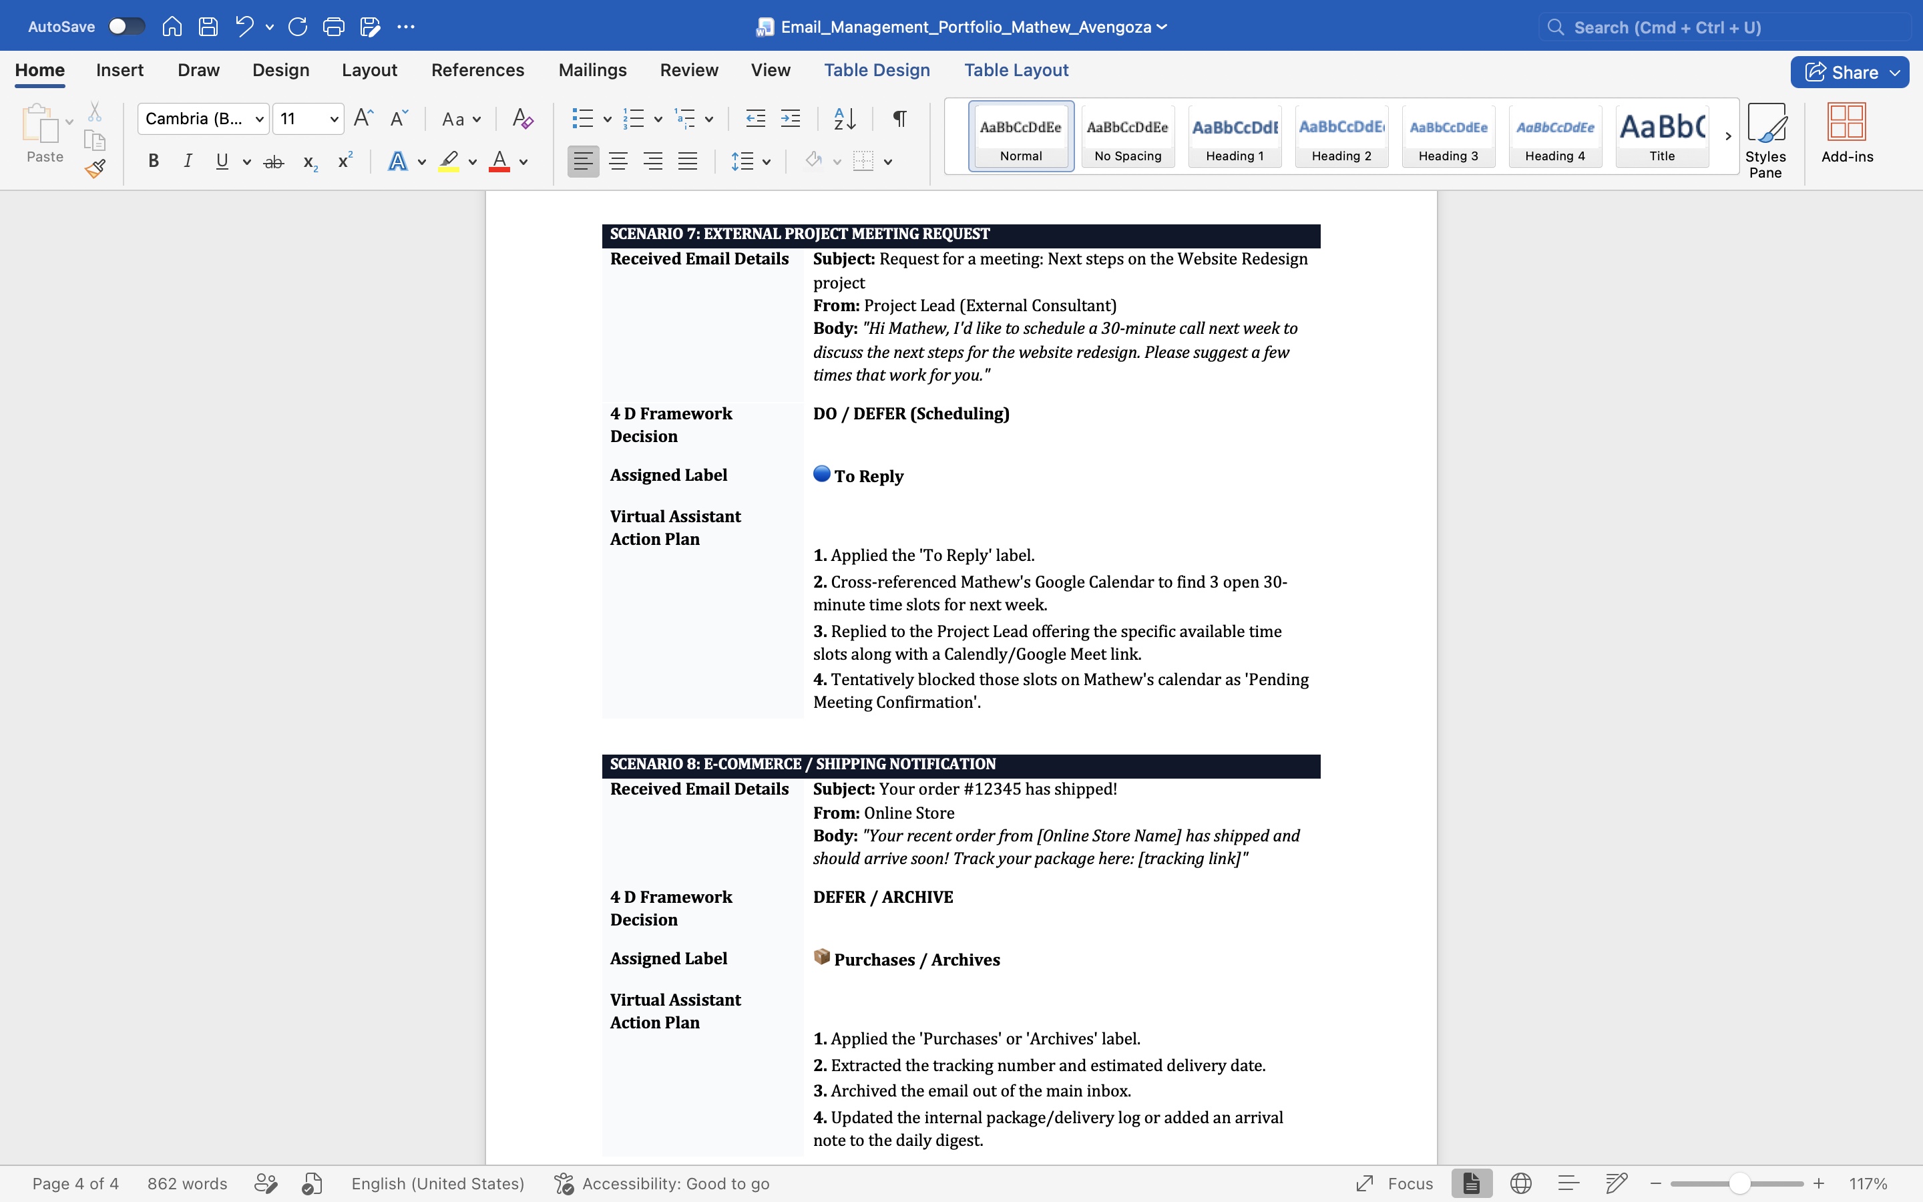Switch to the Insert tab

[120, 70]
